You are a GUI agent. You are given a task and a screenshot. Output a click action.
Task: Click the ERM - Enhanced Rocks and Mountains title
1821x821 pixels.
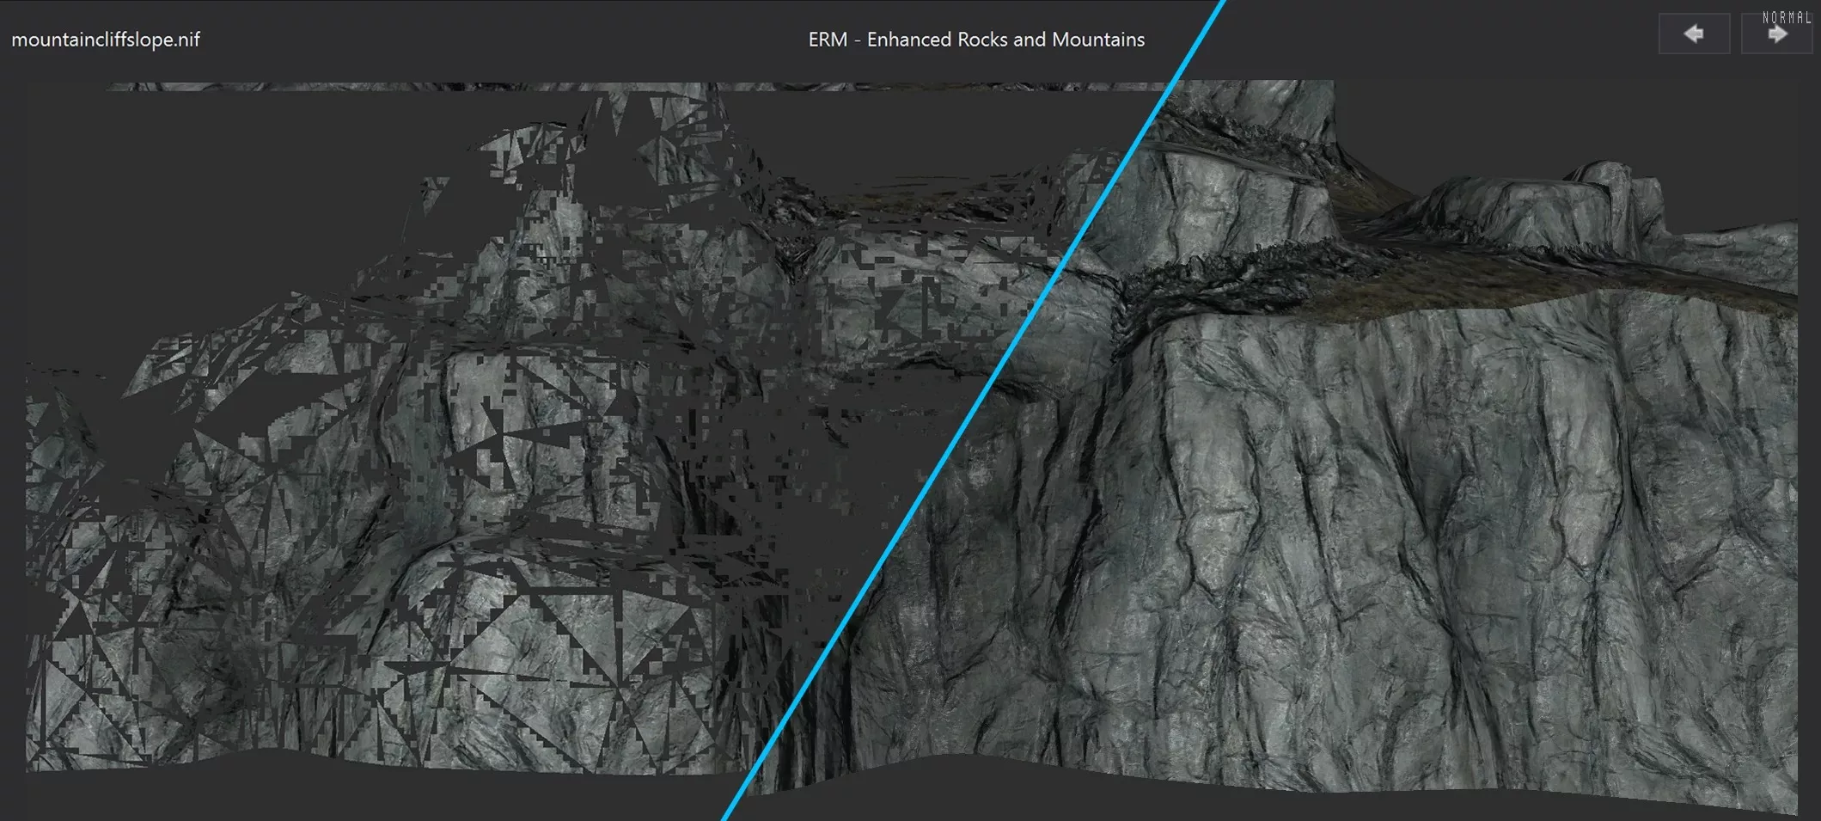pyautogui.click(x=976, y=40)
